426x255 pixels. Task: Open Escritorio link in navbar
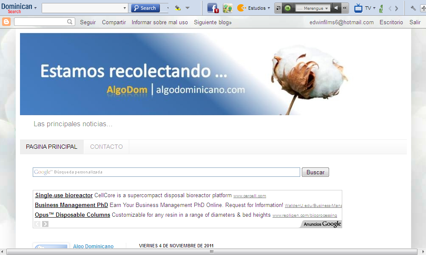pos(391,22)
